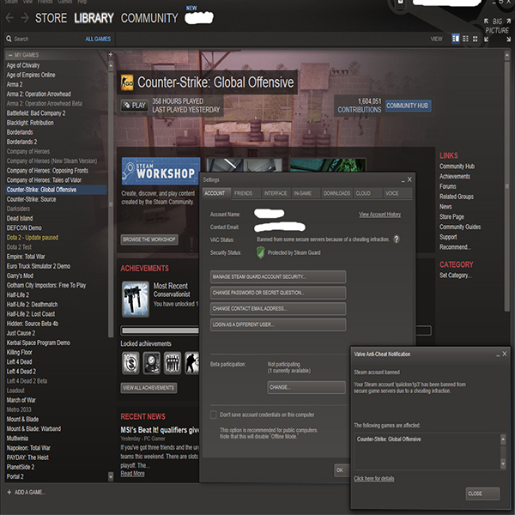515x515 pixels.
Task: Click View All Achievements button
Action: point(148,388)
